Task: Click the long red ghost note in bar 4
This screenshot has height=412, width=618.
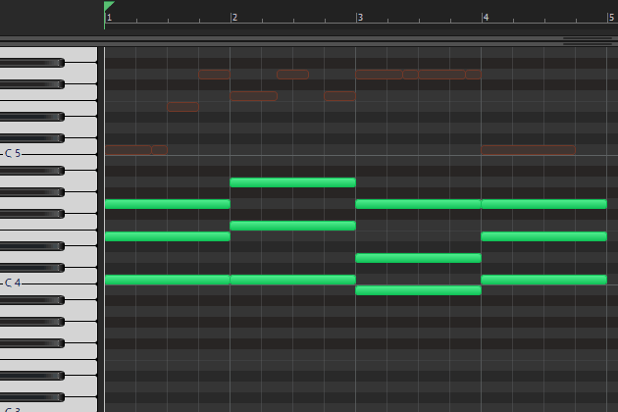Action: 528,149
